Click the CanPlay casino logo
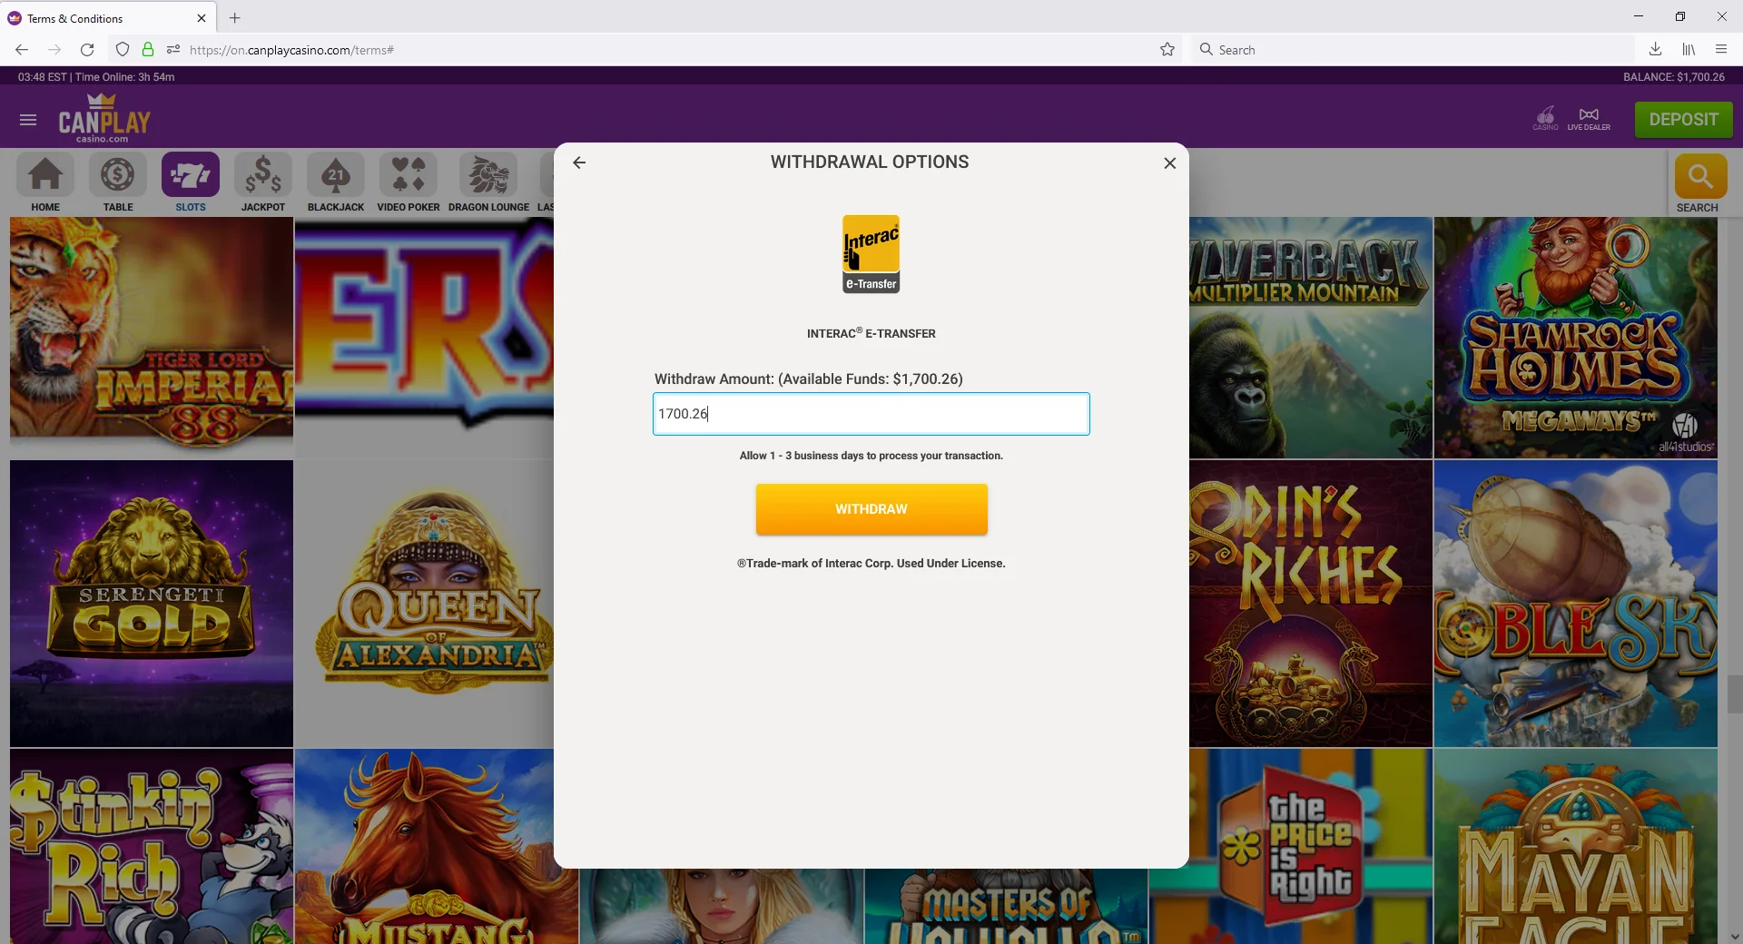Screen dimensions: 1743x944 (x=104, y=118)
